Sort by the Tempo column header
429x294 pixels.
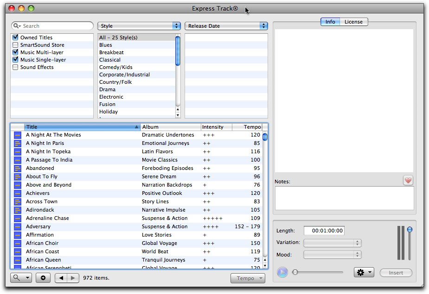247,127
